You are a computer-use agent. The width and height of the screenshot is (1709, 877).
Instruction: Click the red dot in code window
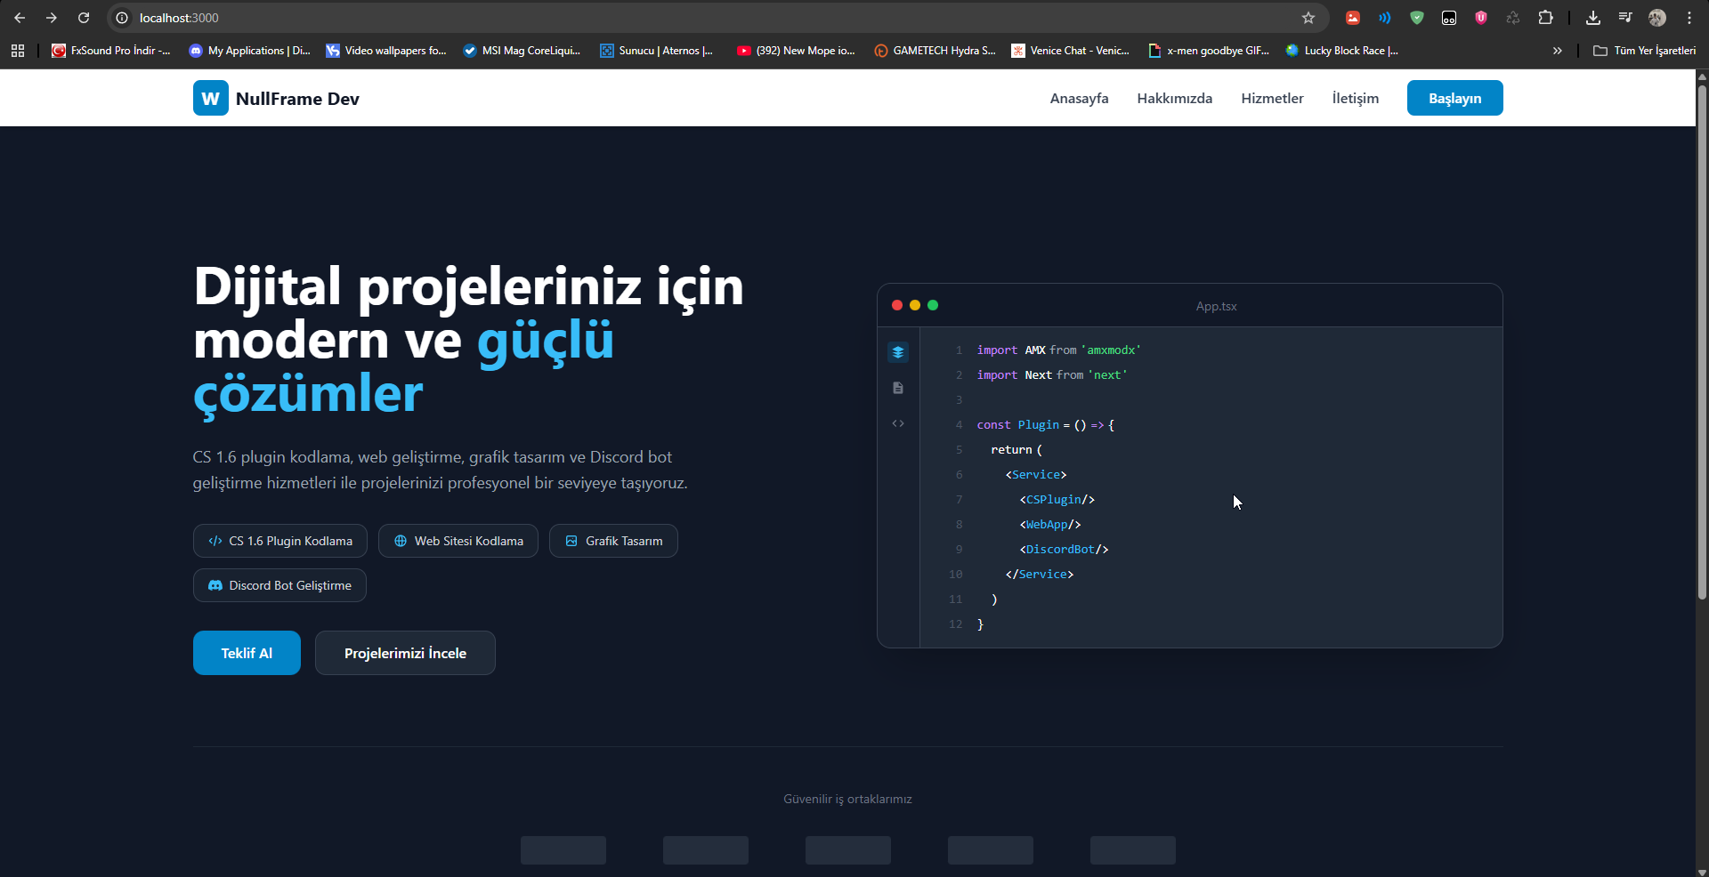897,305
